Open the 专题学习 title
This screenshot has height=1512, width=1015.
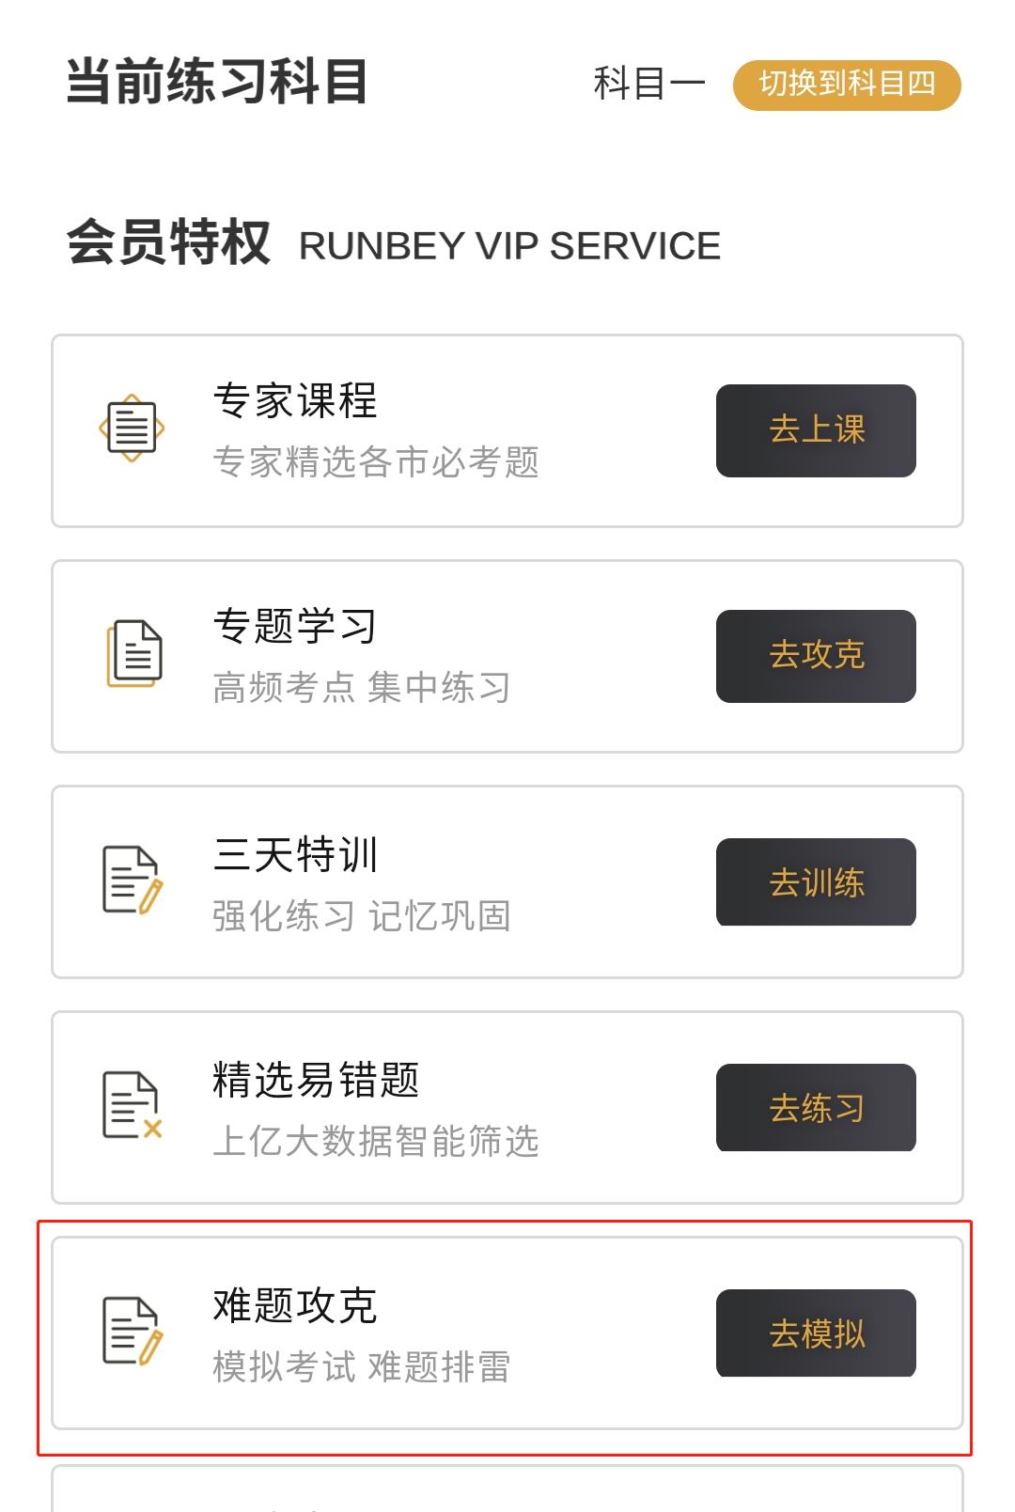click(x=295, y=627)
